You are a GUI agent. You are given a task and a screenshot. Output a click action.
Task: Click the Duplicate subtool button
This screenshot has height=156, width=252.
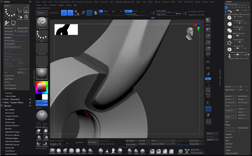tap(231, 110)
